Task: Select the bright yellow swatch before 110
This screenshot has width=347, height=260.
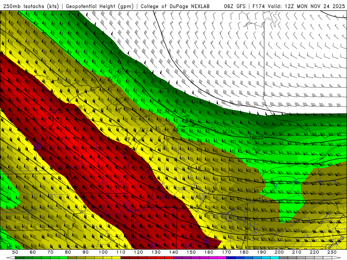Action: tap(116, 257)
